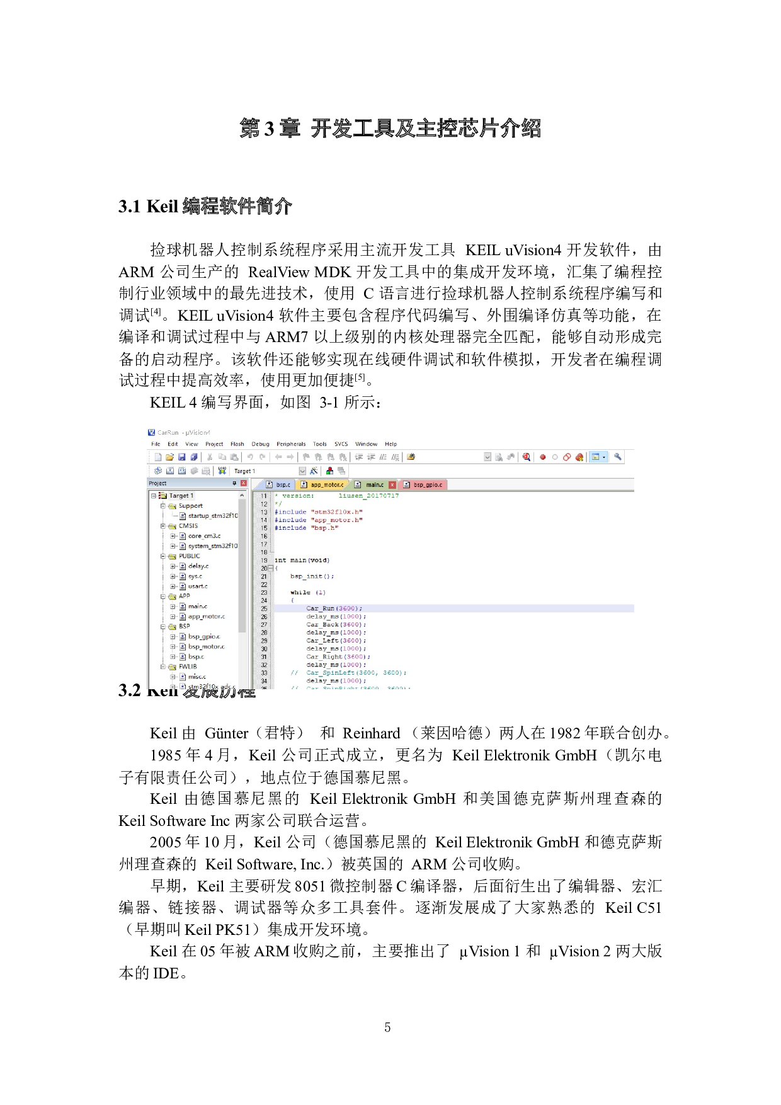Select delay.c in the project tree
The height and width of the screenshot is (1105, 781).
[198, 566]
